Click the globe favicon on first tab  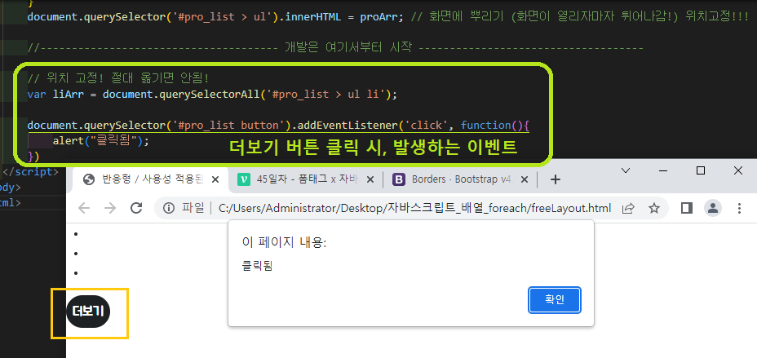pyautogui.click(x=88, y=179)
